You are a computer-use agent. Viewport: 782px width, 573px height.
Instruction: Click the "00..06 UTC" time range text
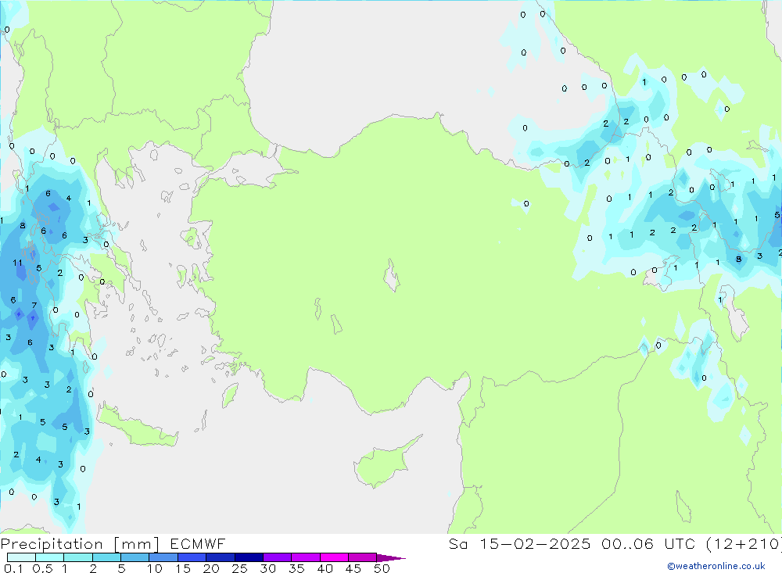click(647, 544)
